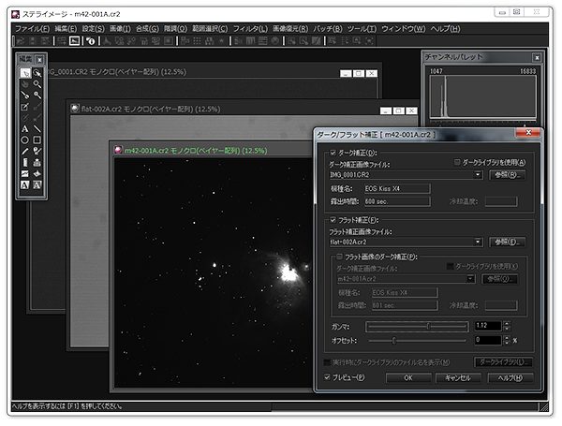Viewport: 562px width, 426px height.
Task: Click the オフセット value input field
Action: (489, 340)
